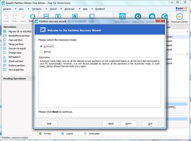
Task: Expand the Advanced menu dropdown arrow
Action: [x=80, y=9]
